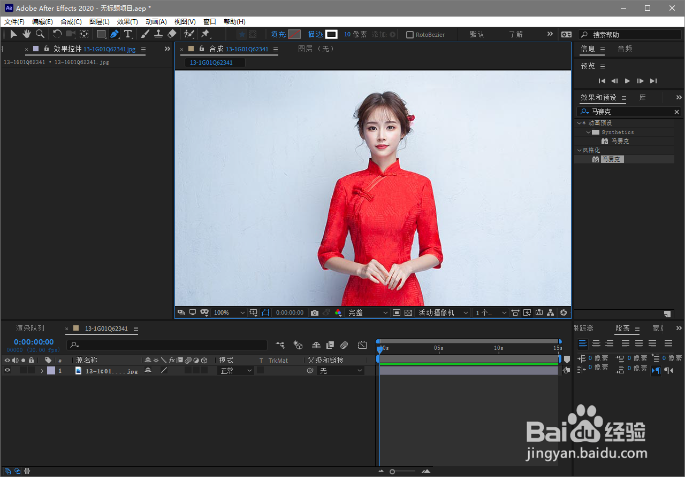Switch to the 库 panel tab
Image resolution: width=685 pixels, height=477 pixels.
click(x=642, y=97)
